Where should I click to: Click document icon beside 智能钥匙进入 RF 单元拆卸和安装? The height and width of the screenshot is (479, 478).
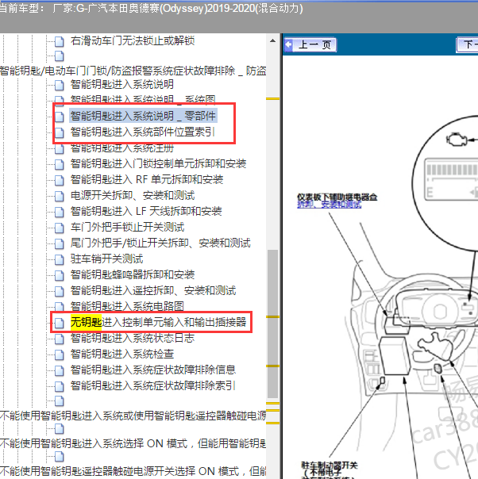click(x=60, y=180)
